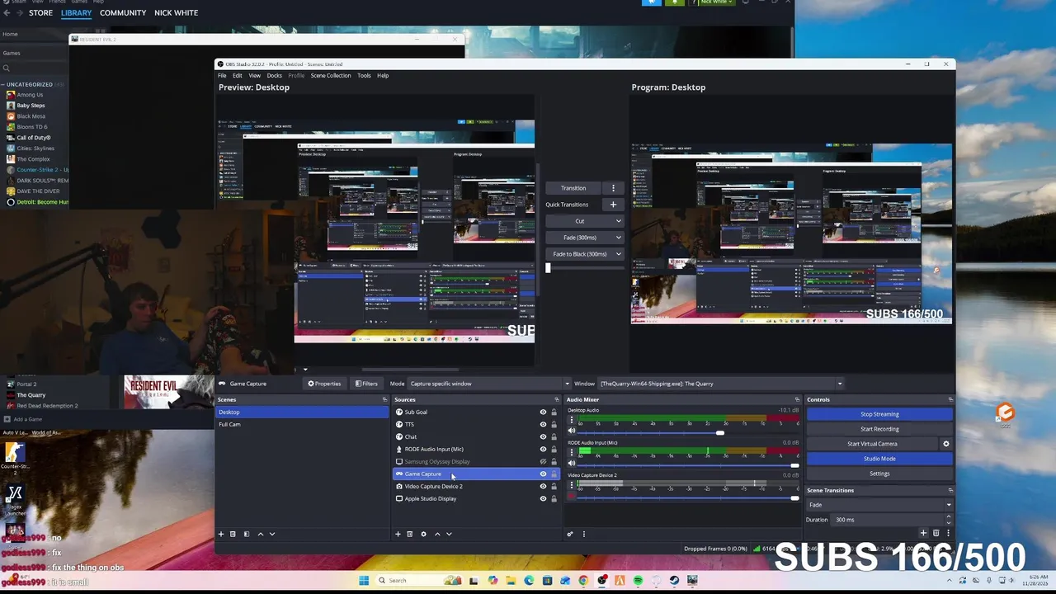1056x594 pixels.
Task: Open the Fade (300ms) quick transition dropdown
Action: pyautogui.click(x=584, y=238)
